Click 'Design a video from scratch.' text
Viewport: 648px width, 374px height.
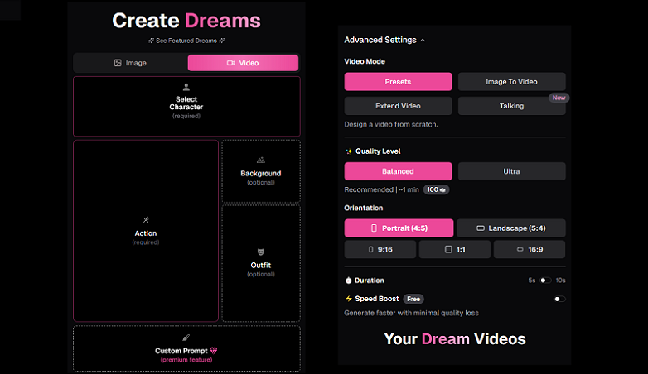click(x=391, y=124)
